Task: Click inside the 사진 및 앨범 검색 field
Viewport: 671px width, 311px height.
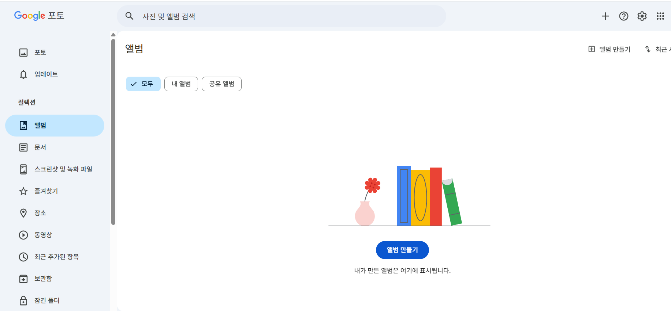Action: pos(256,16)
